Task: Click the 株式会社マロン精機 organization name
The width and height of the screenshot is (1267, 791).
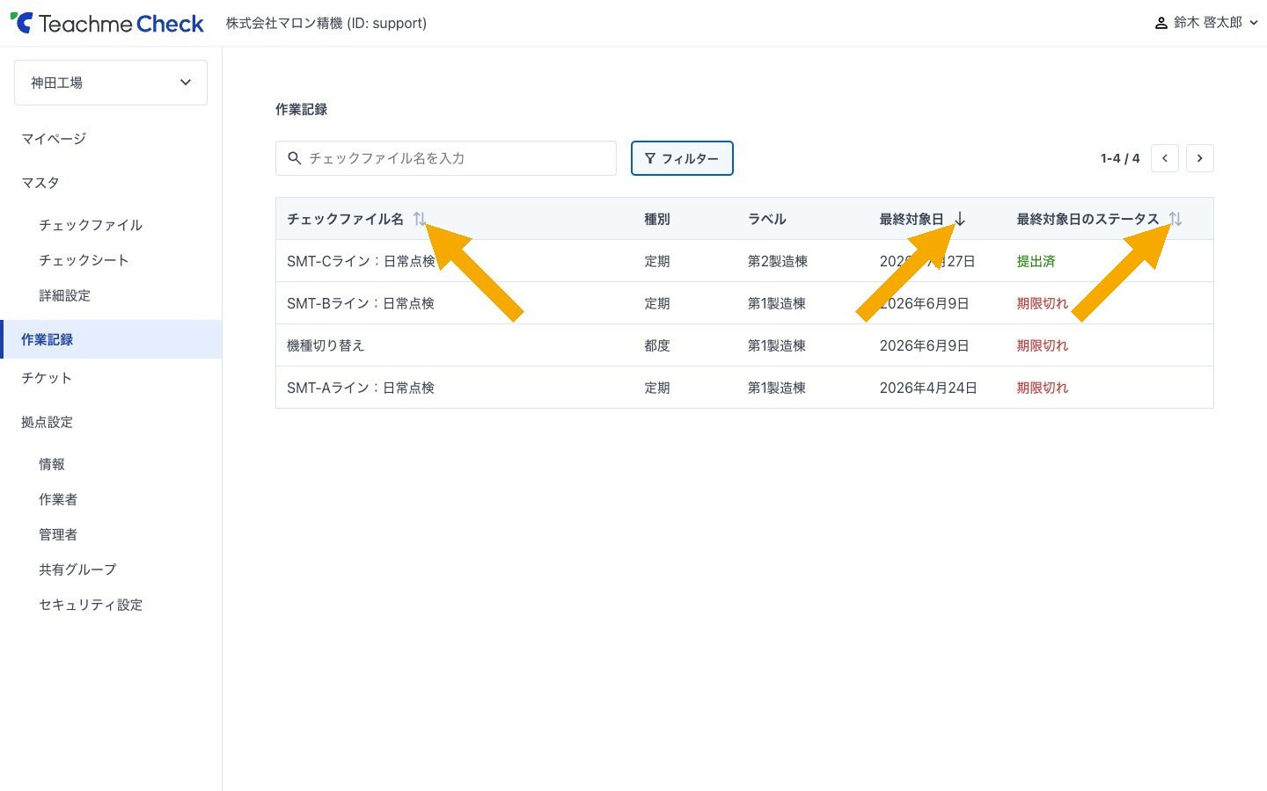Action: 326,23
